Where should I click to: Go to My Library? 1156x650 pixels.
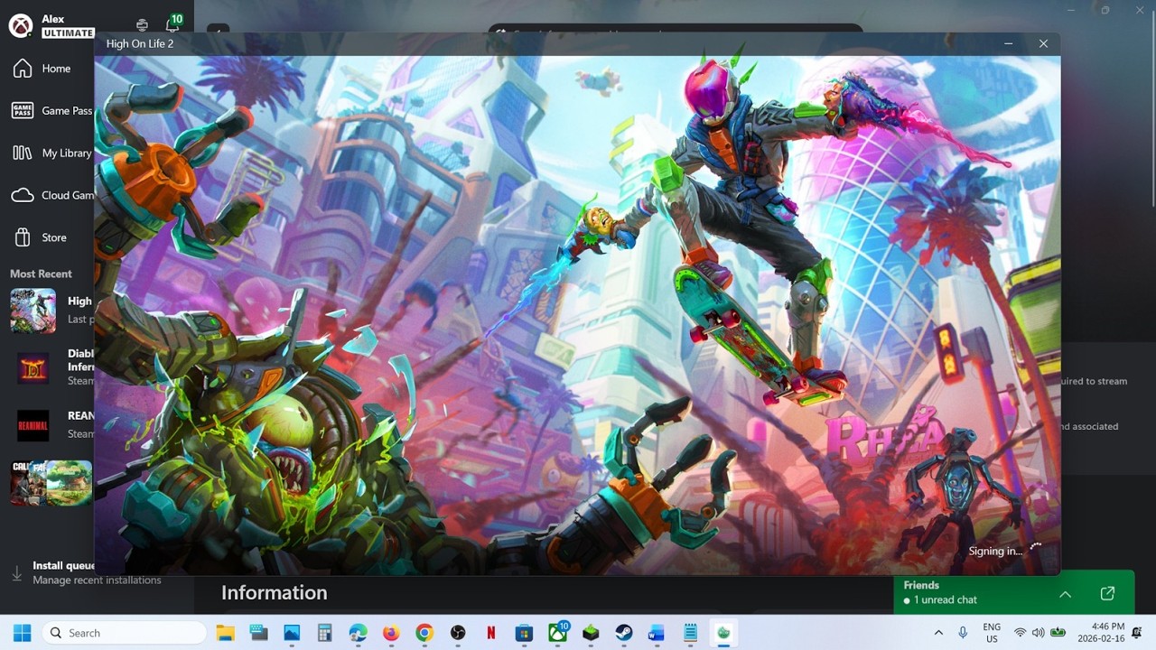tap(51, 153)
